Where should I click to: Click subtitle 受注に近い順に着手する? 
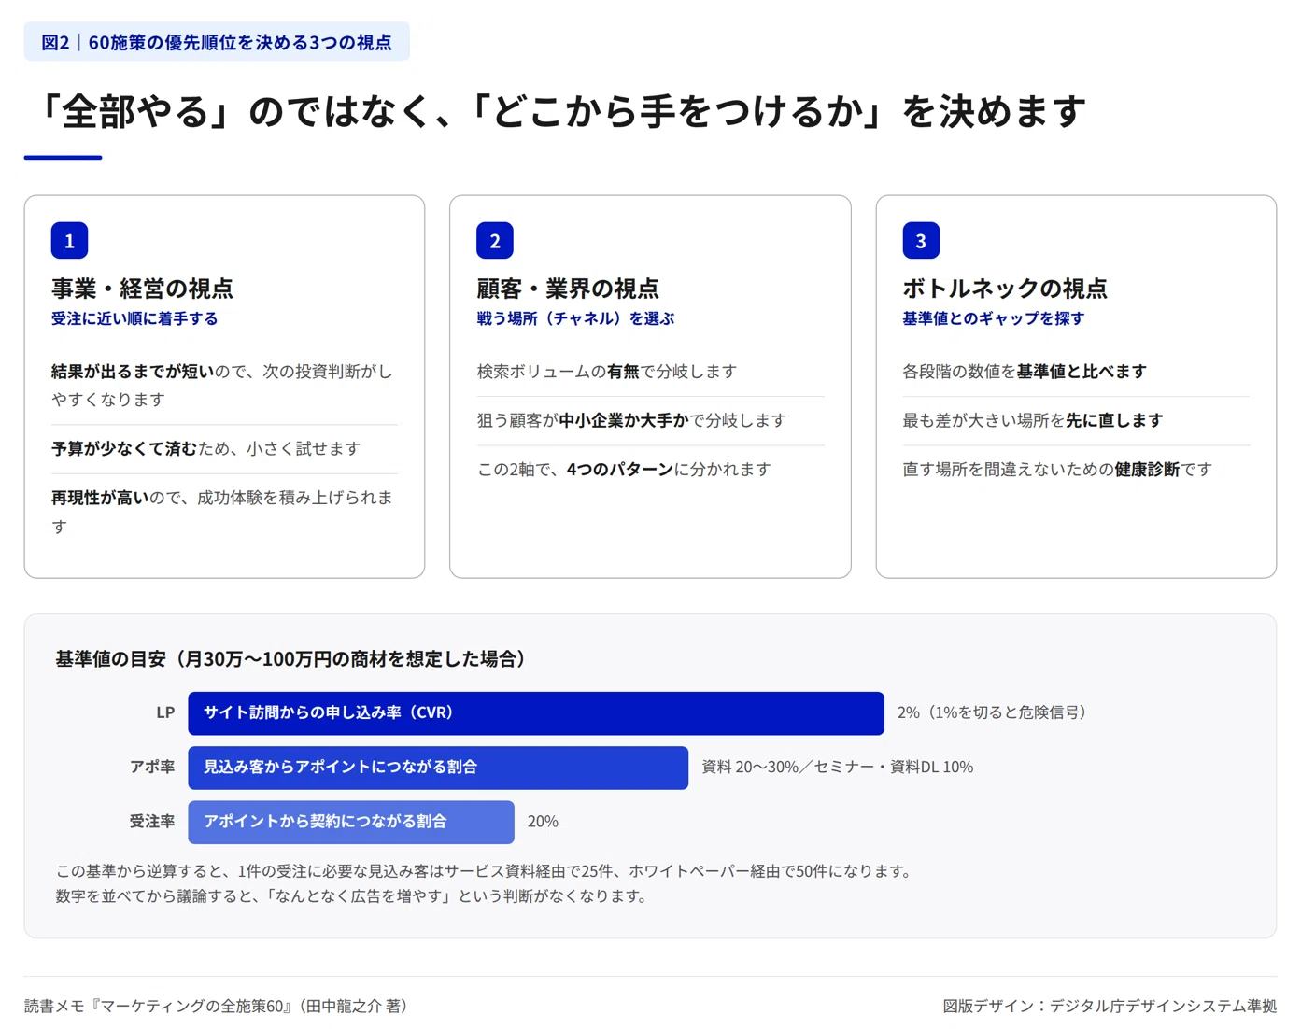(x=134, y=318)
